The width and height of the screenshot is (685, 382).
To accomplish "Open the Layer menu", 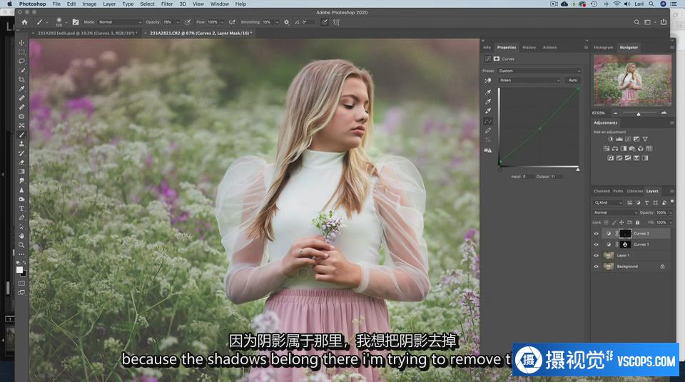I will [x=109, y=4].
